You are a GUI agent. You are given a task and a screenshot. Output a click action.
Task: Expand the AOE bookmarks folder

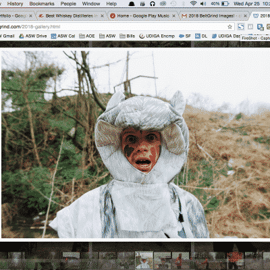click(87, 36)
